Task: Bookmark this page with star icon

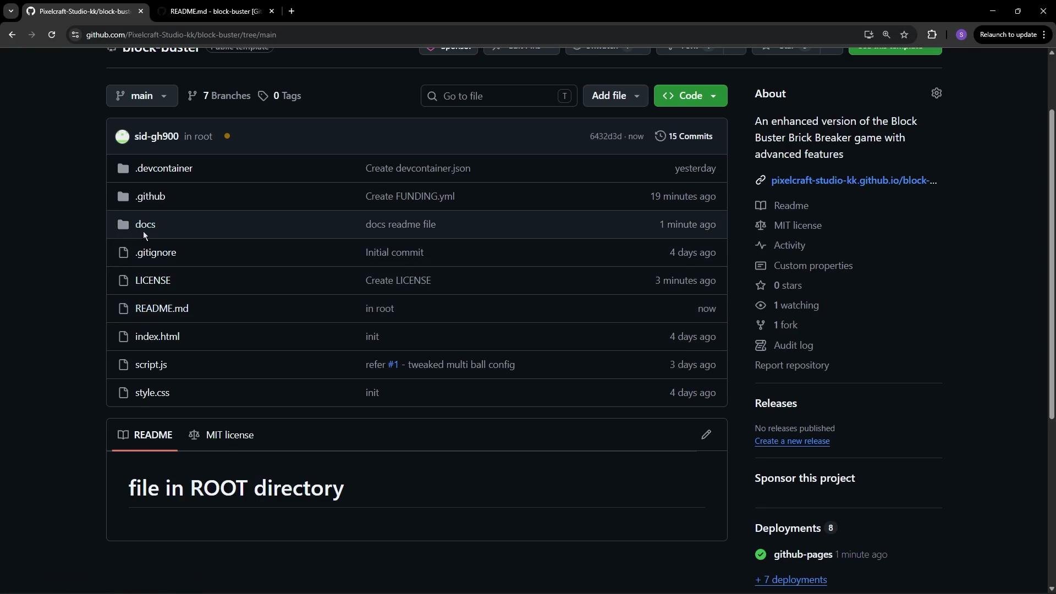Action: pos(904,35)
